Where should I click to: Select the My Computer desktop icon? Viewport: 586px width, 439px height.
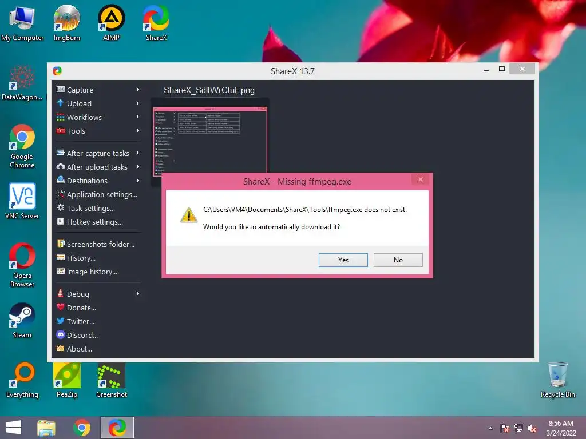[x=22, y=23]
